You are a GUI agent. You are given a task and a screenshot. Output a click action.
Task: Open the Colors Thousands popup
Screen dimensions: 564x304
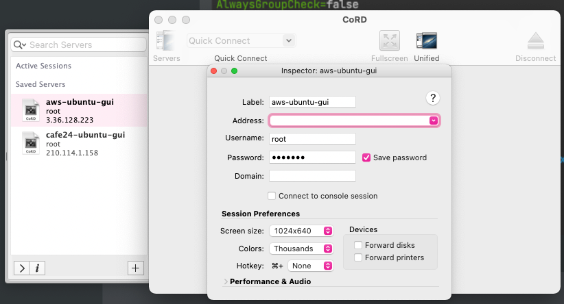coord(301,249)
